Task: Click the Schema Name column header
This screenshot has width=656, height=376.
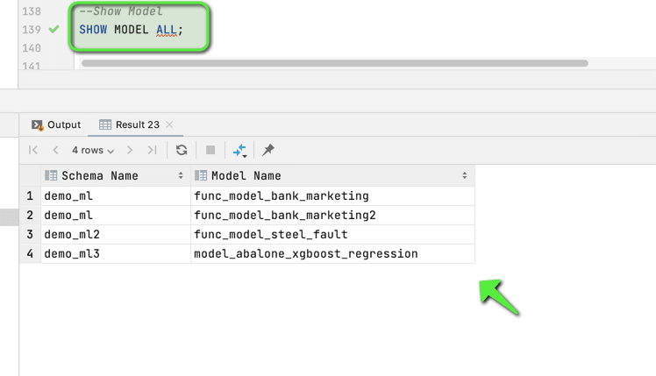Action: pyautogui.click(x=116, y=175)
